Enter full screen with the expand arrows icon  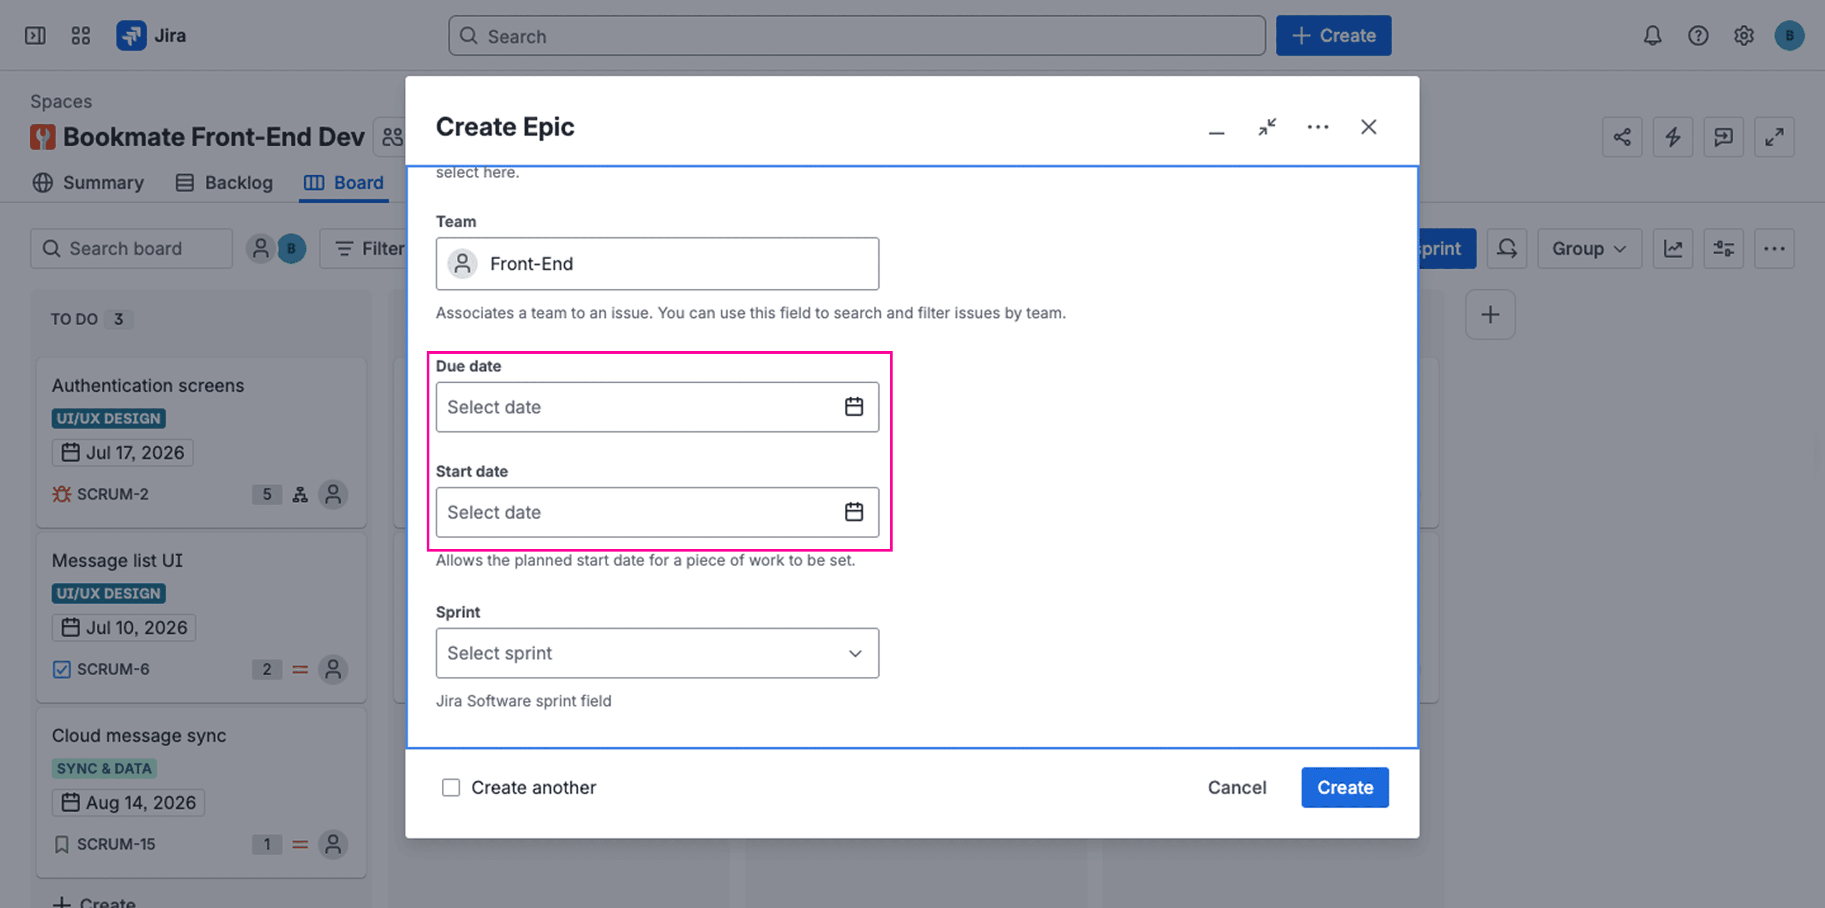(x=1774, y=137)
